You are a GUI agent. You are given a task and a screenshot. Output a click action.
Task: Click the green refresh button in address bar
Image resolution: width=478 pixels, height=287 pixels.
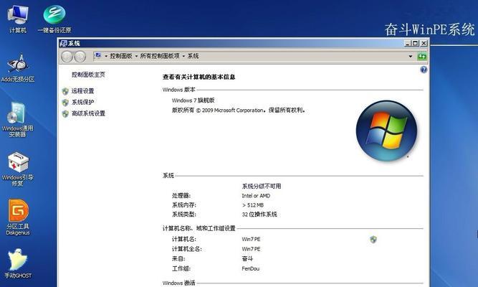pos(422,57)
